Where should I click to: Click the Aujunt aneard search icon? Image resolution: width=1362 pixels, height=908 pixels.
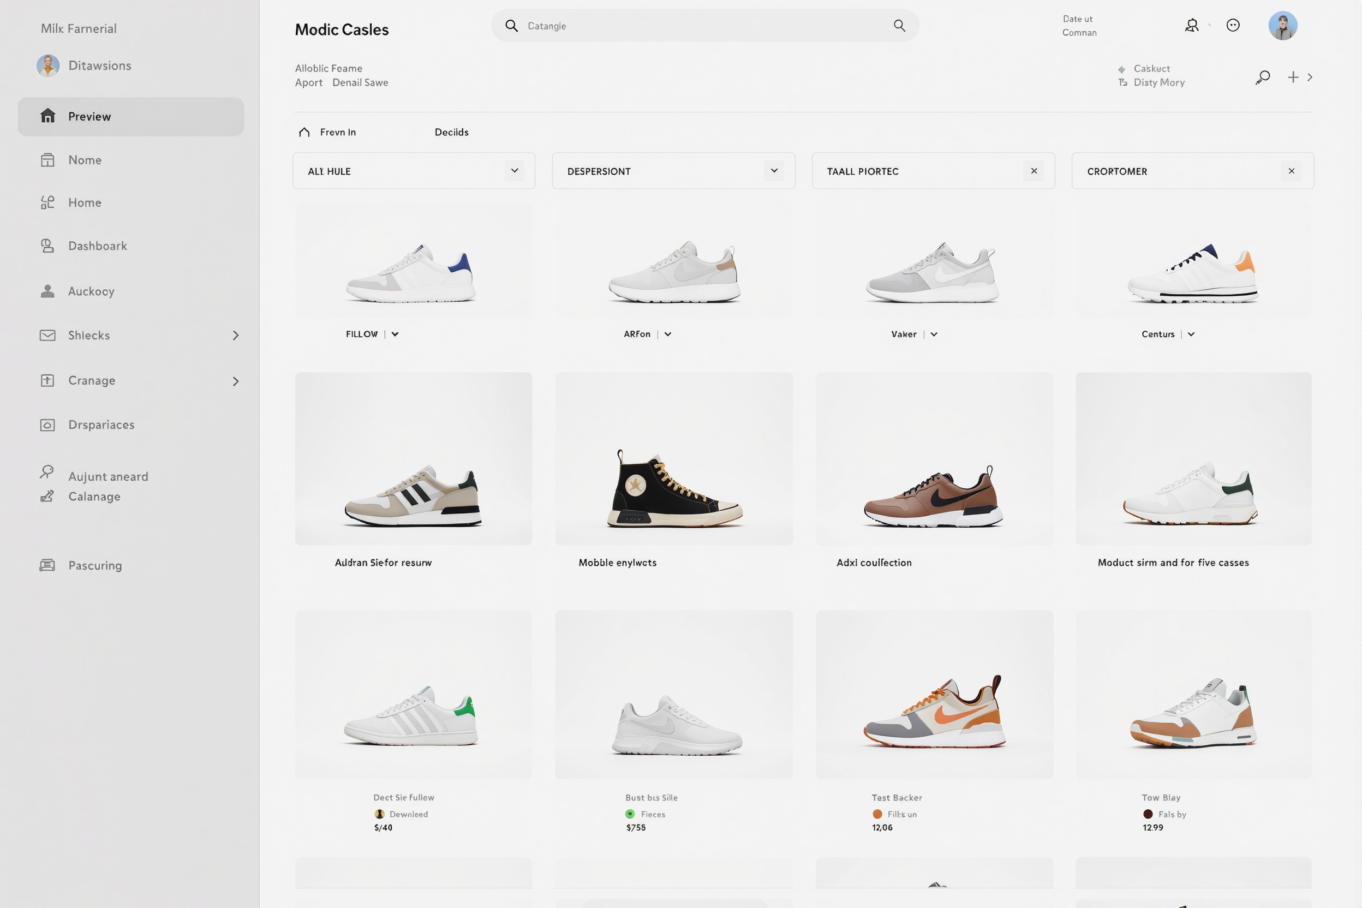(47, 472)
